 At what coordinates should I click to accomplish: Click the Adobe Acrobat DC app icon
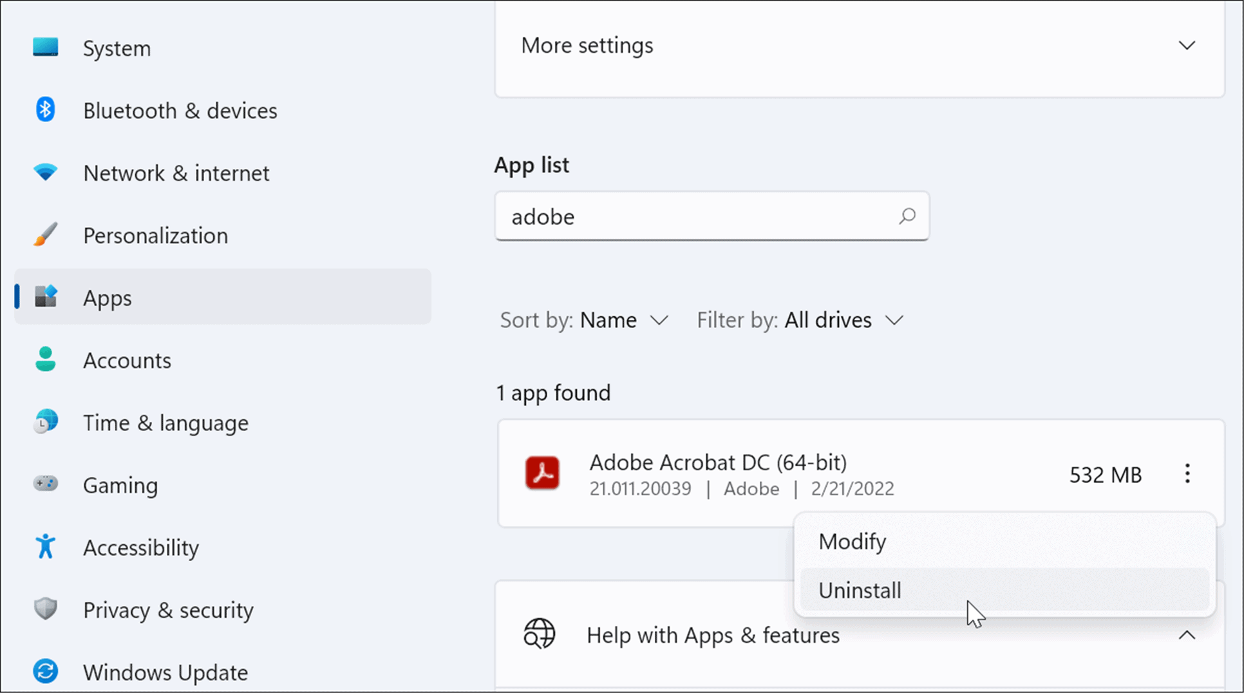542,473
